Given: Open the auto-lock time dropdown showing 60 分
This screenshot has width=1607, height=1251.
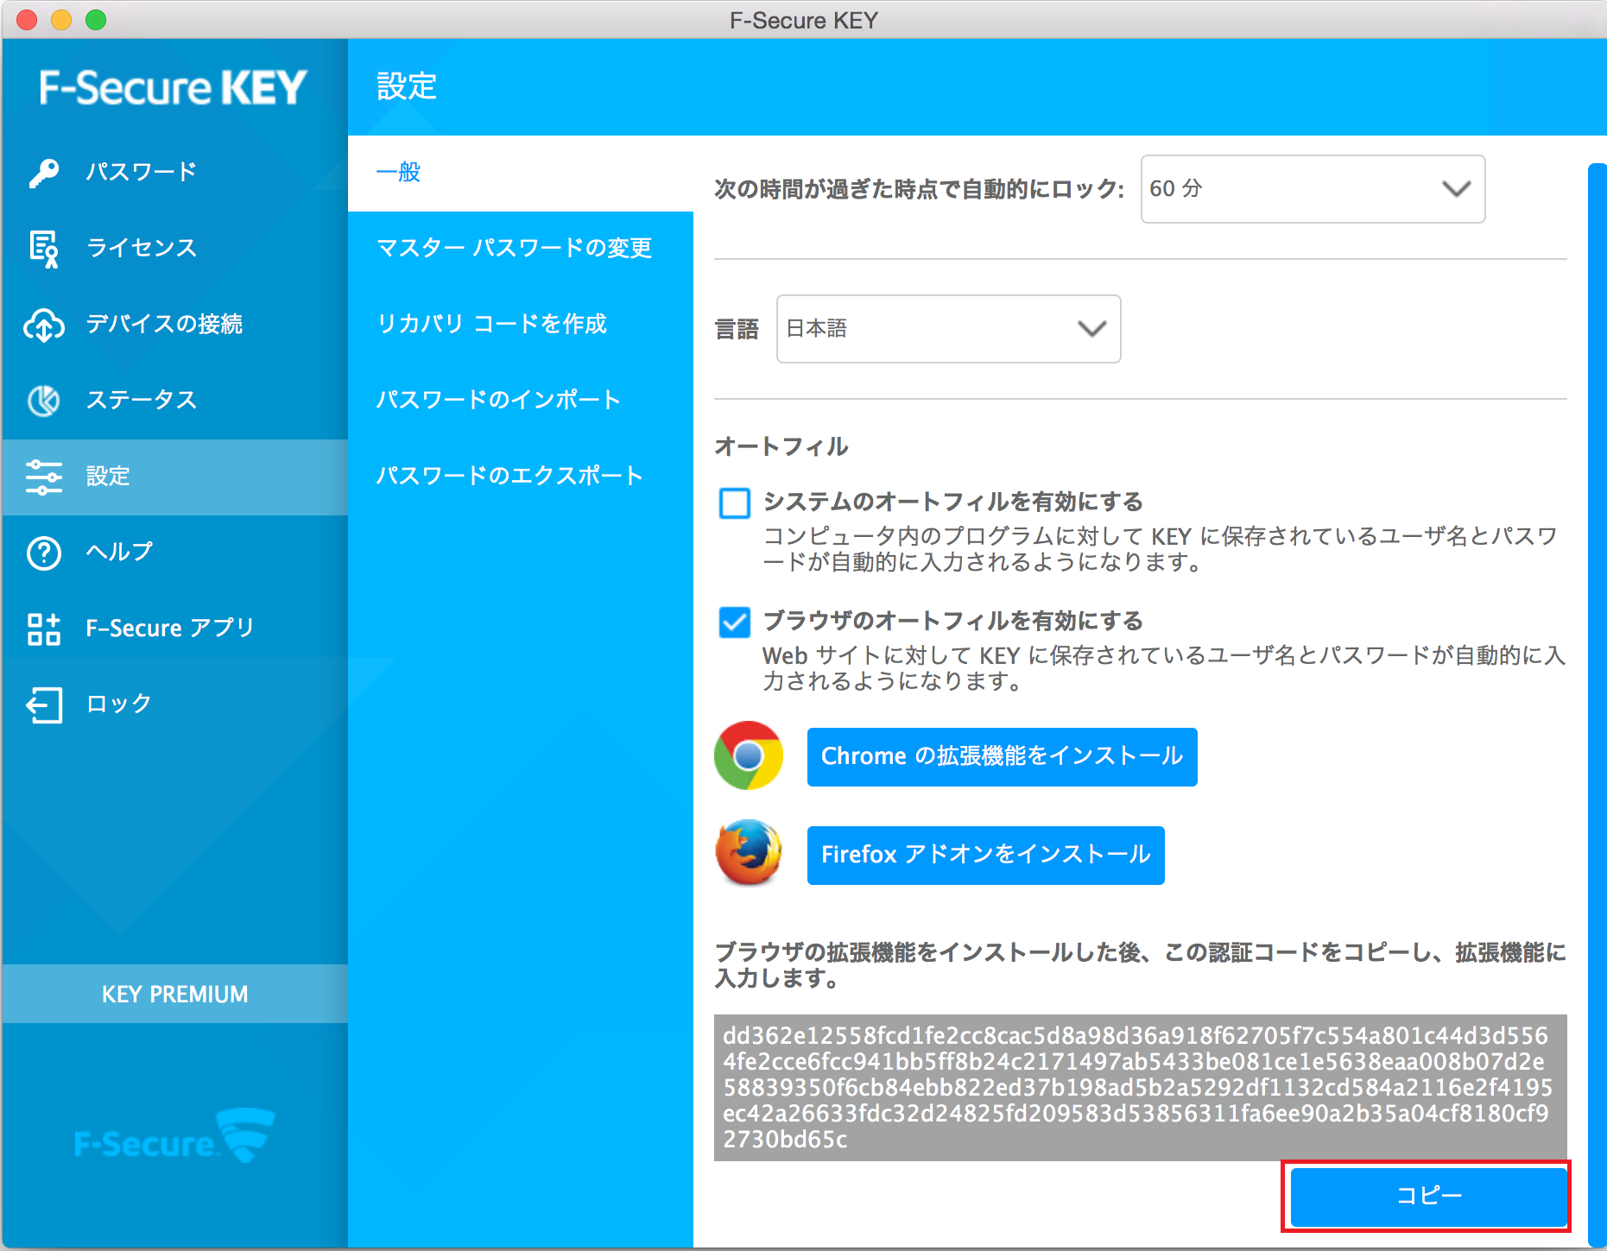Looking at the screenshot, I should pyautogui.click(x=1313, y=189).
